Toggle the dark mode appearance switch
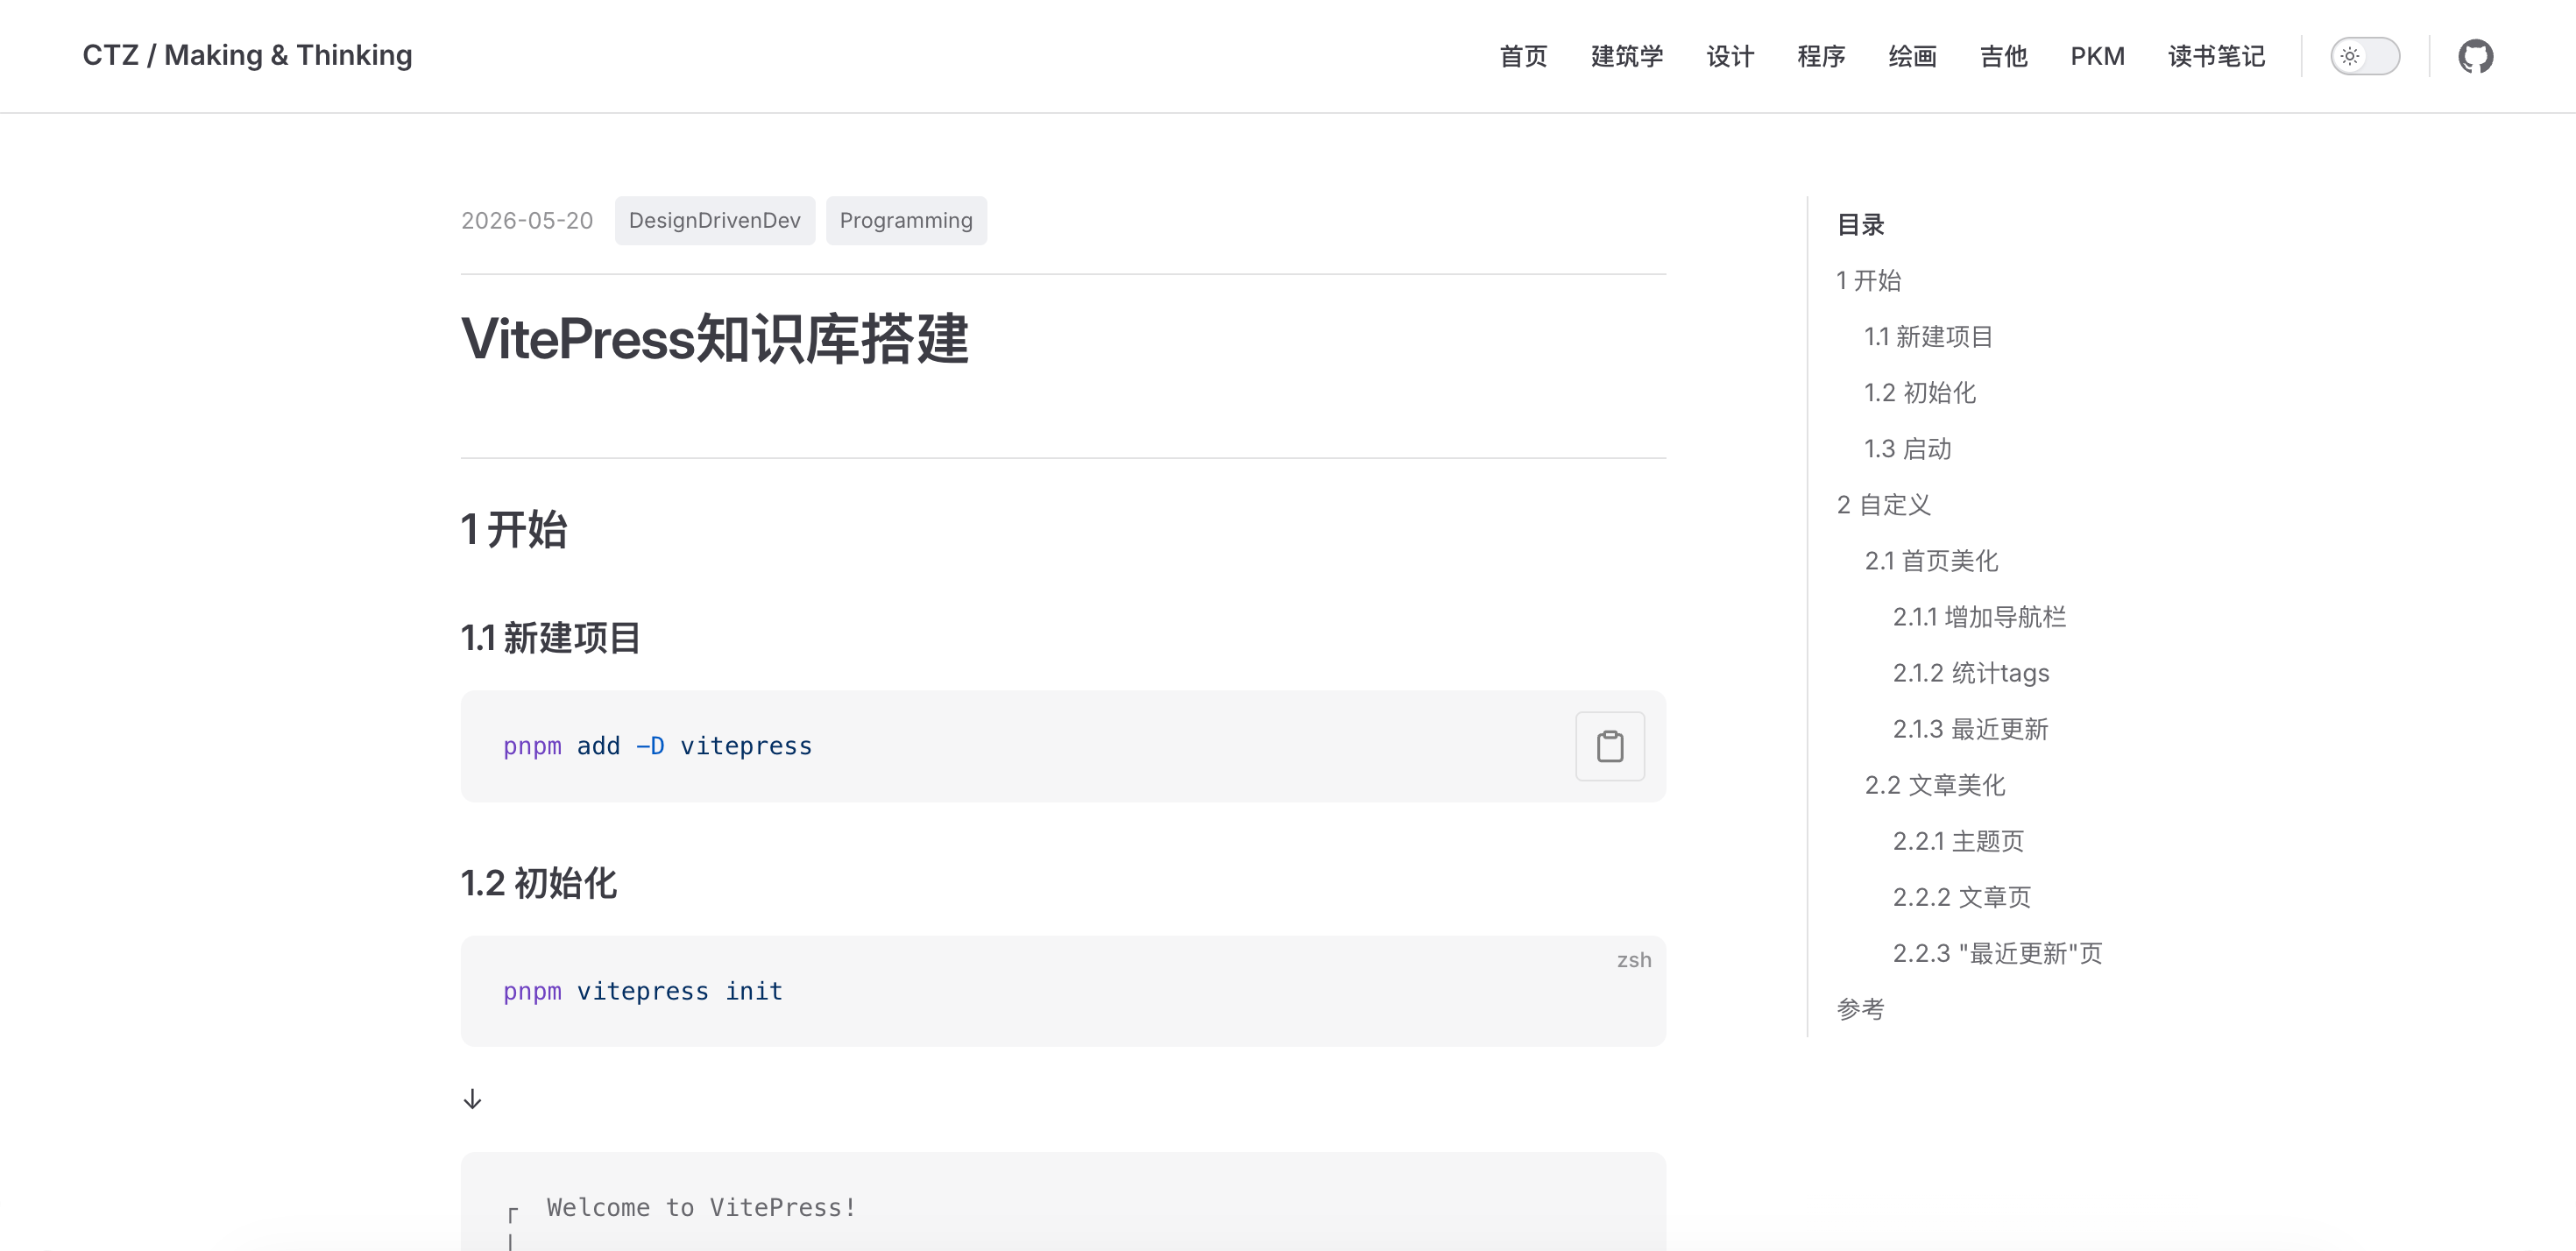The width and height of the screenshot is (2576, 1251). coord(2364,56)
